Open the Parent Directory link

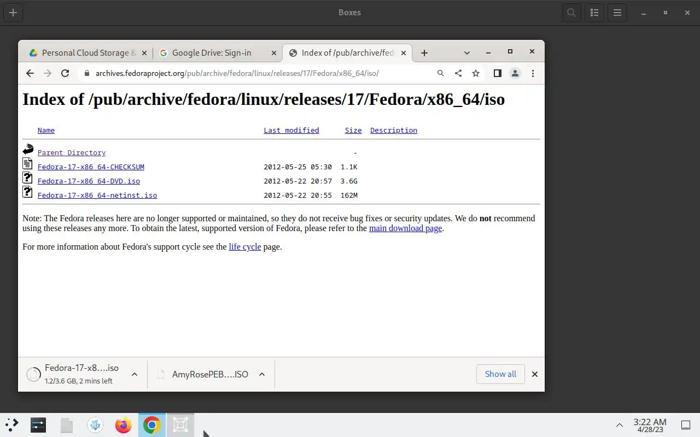pos(72,152)
